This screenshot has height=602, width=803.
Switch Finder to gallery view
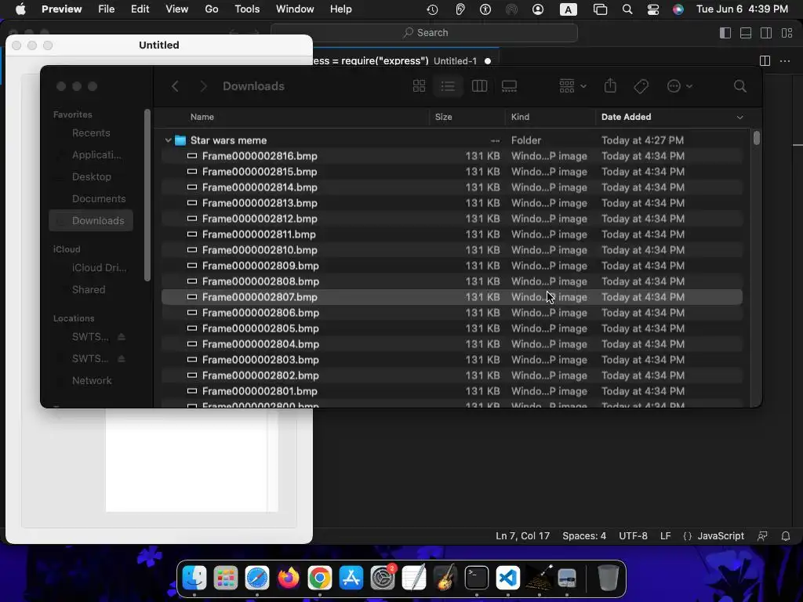509,86
